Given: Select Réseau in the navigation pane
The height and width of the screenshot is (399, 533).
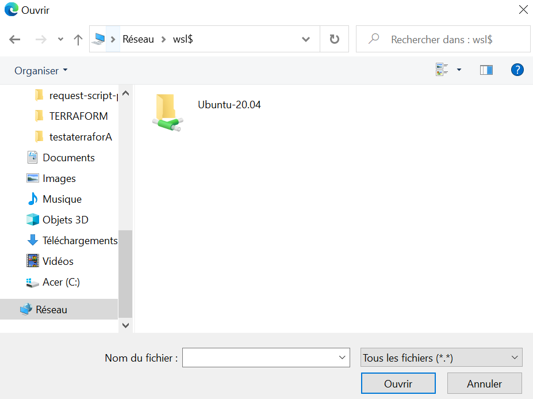Looking at the screenshot, I should (x=59, y=309).
